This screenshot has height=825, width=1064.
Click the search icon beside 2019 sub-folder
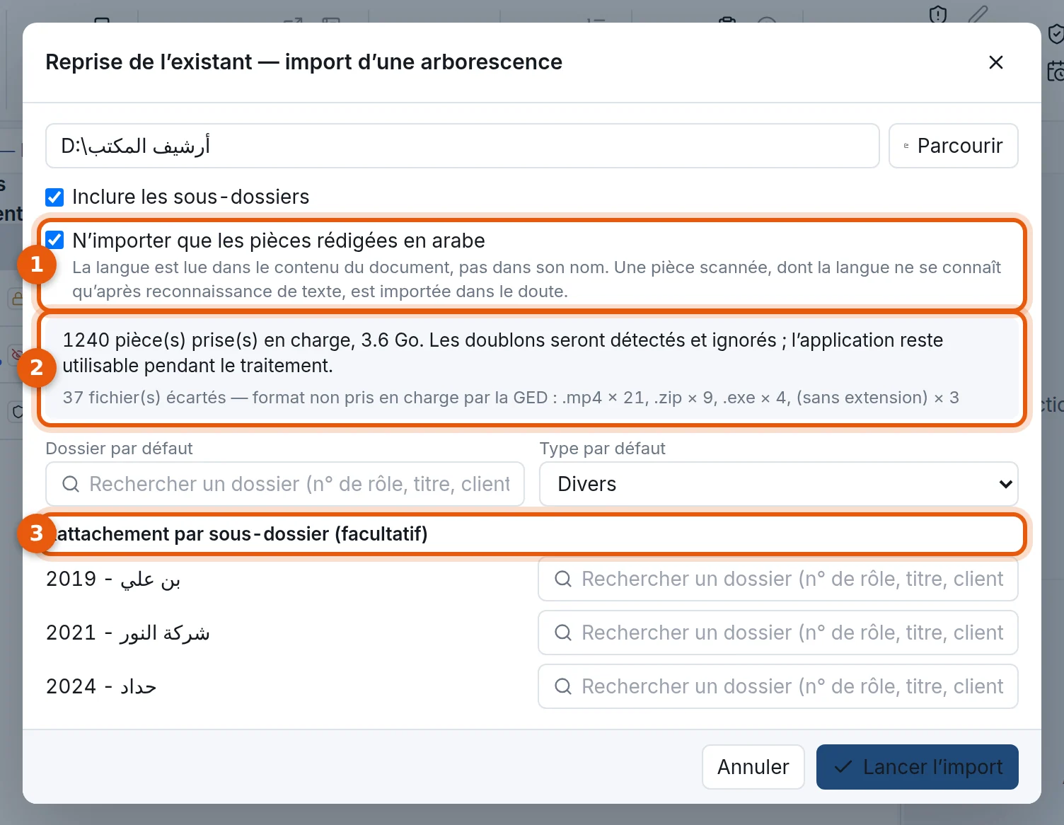click(563, 579)
